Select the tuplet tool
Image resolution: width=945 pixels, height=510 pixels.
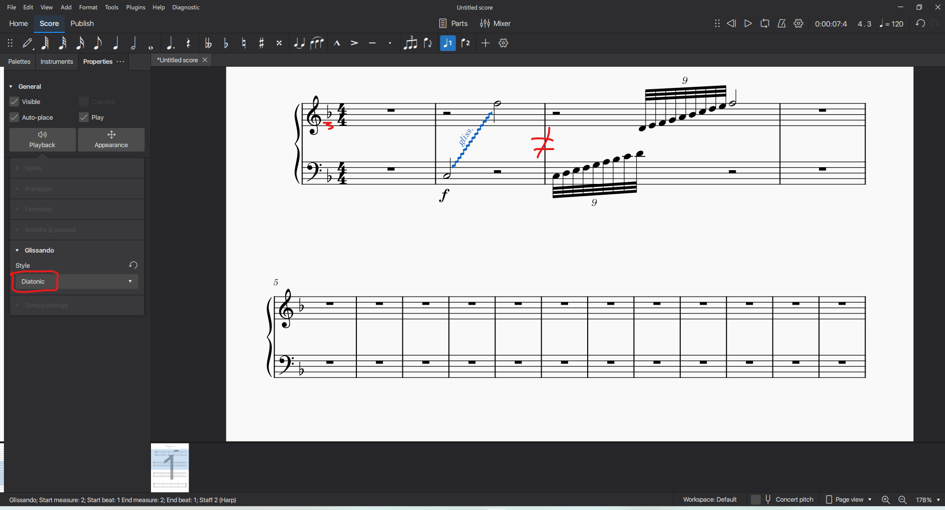point(410,43)
